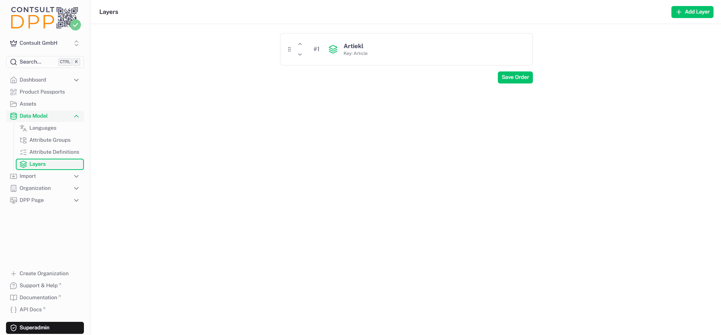Click the Attribute Groups tree icon

23,140
